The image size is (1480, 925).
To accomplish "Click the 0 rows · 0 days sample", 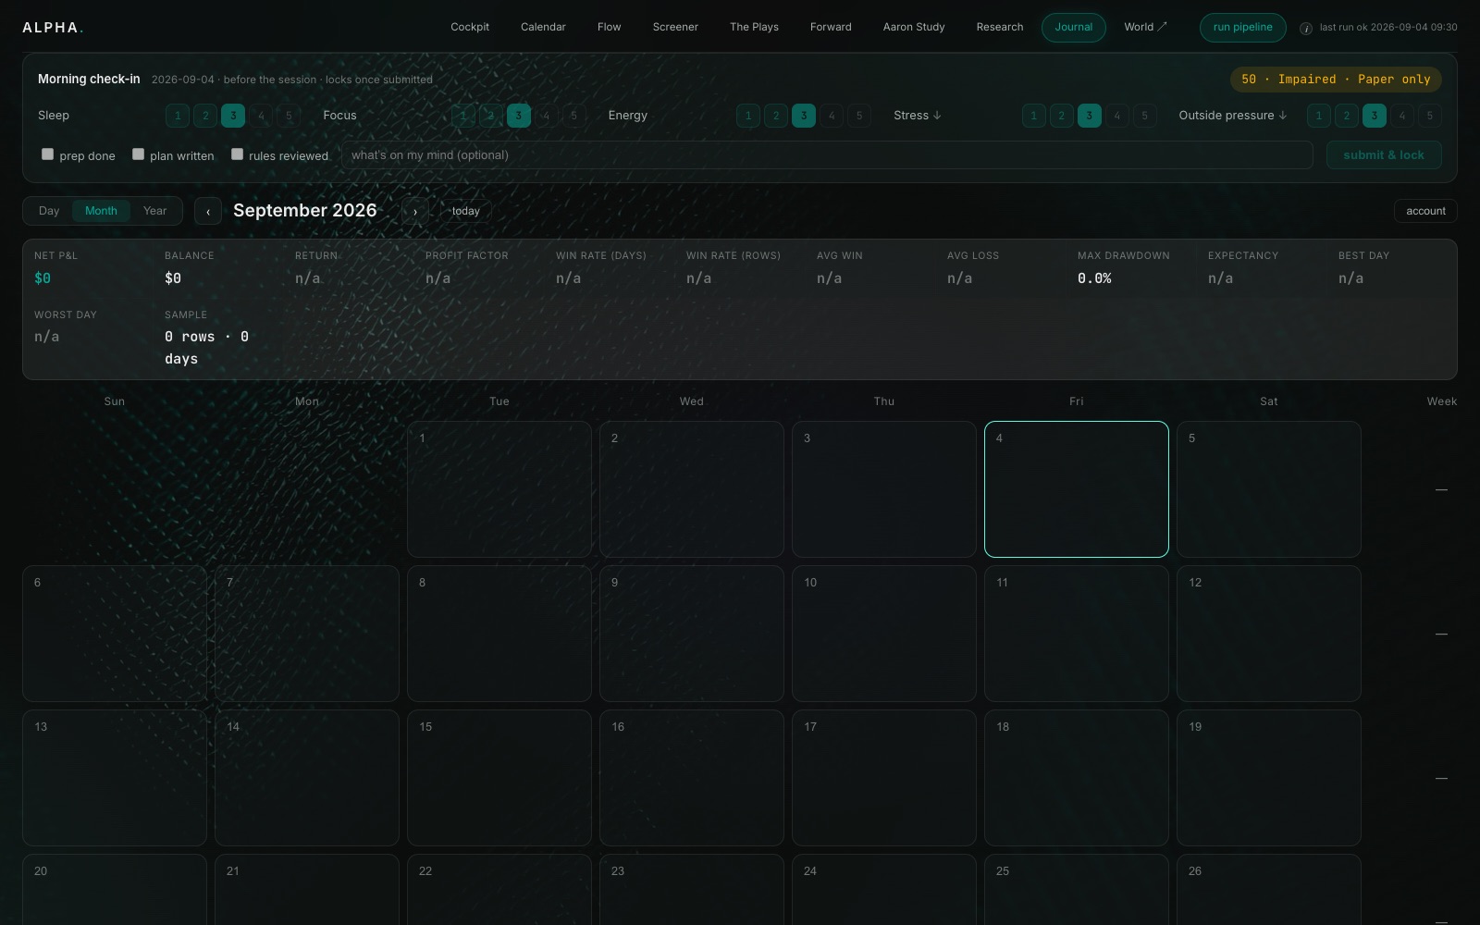I will point(207,348).
